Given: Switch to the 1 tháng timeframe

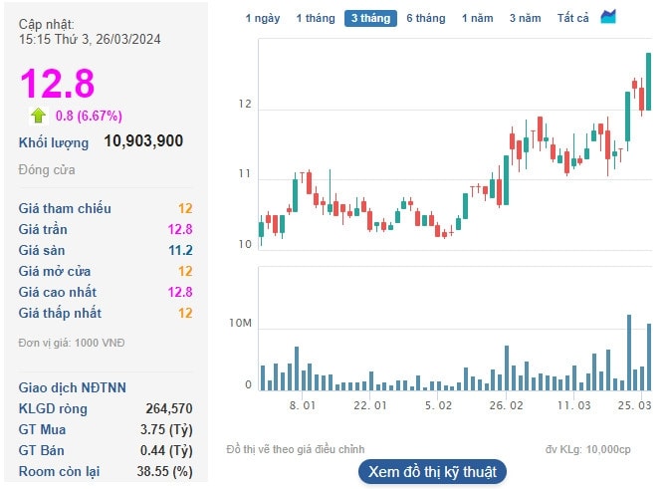Looking at the screenshot, I should coord(316,18).
